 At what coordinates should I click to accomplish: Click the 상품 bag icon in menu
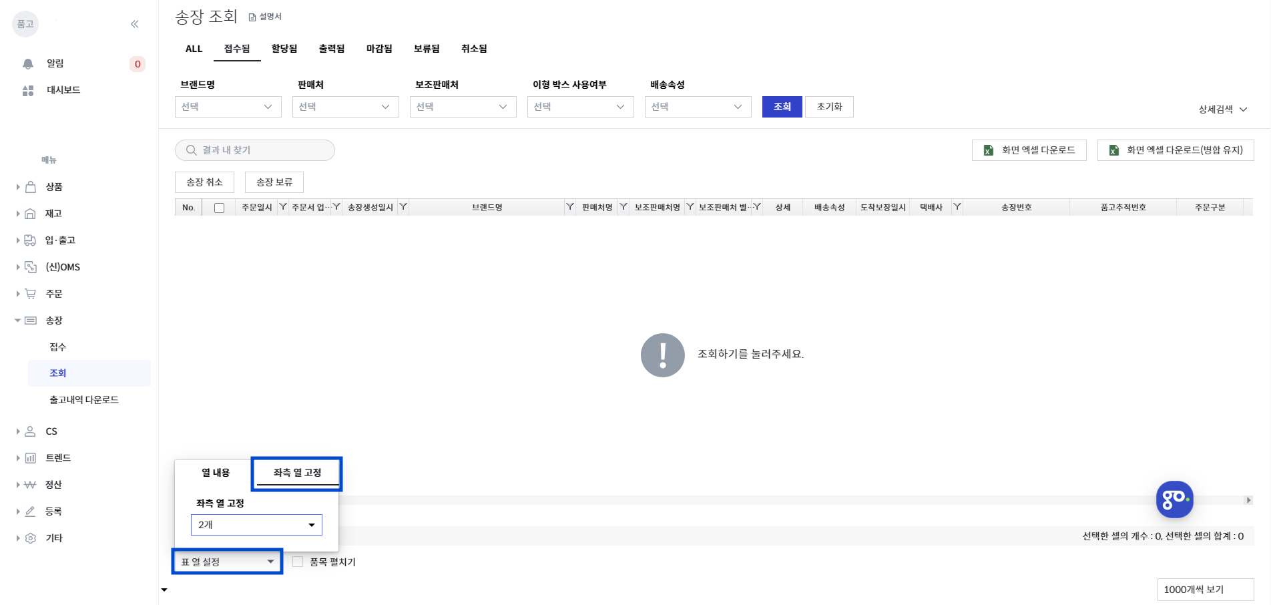click(x=31, y=187)
